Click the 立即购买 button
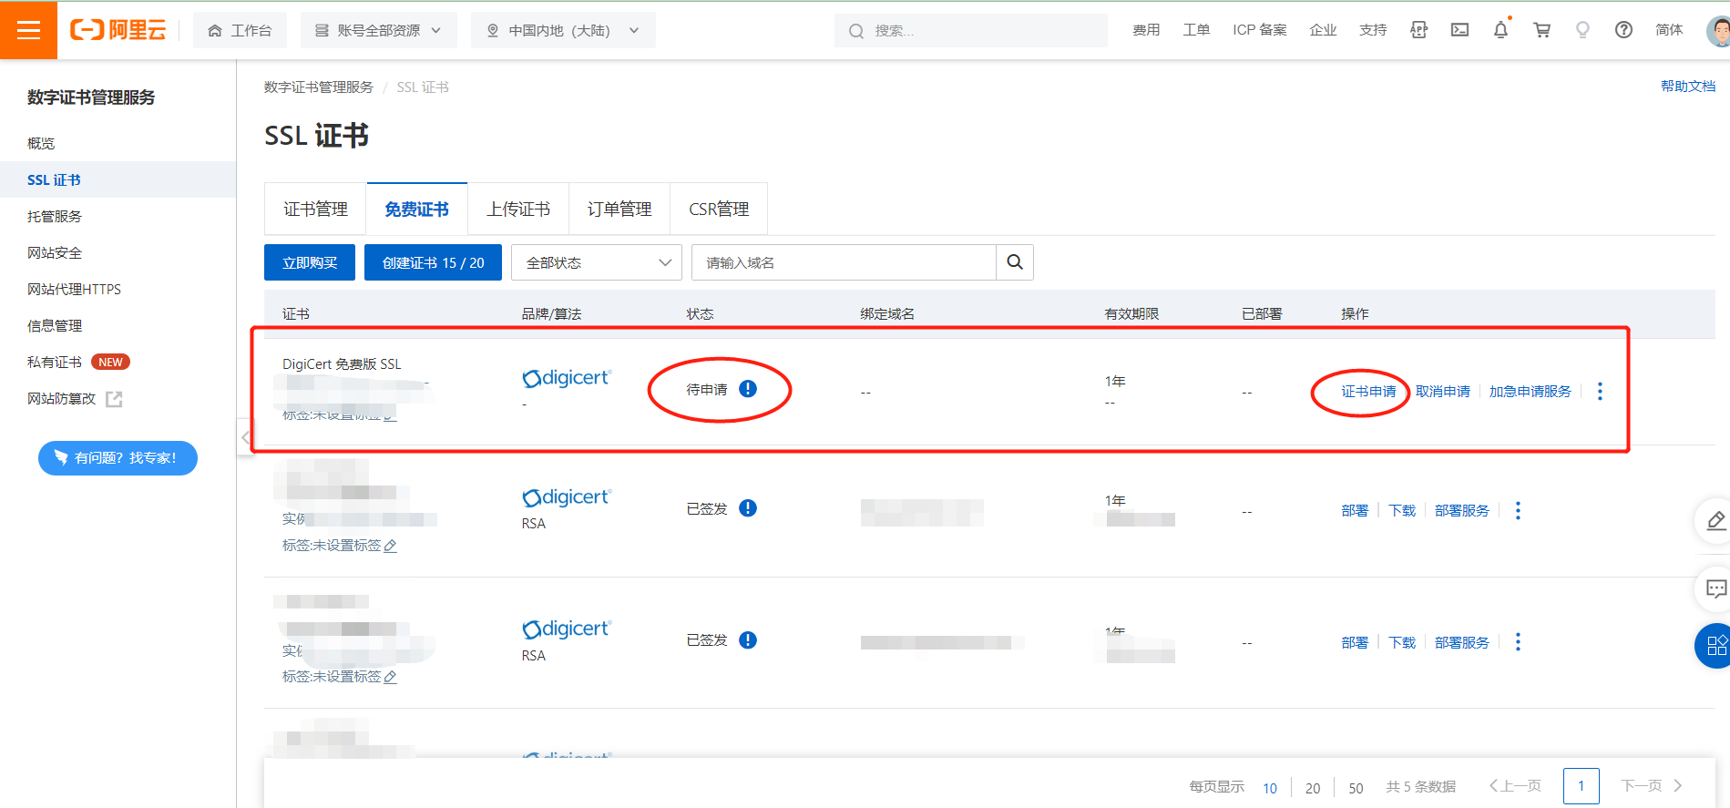The height and width of the screenshot is (808, 1730). (310, 262)
